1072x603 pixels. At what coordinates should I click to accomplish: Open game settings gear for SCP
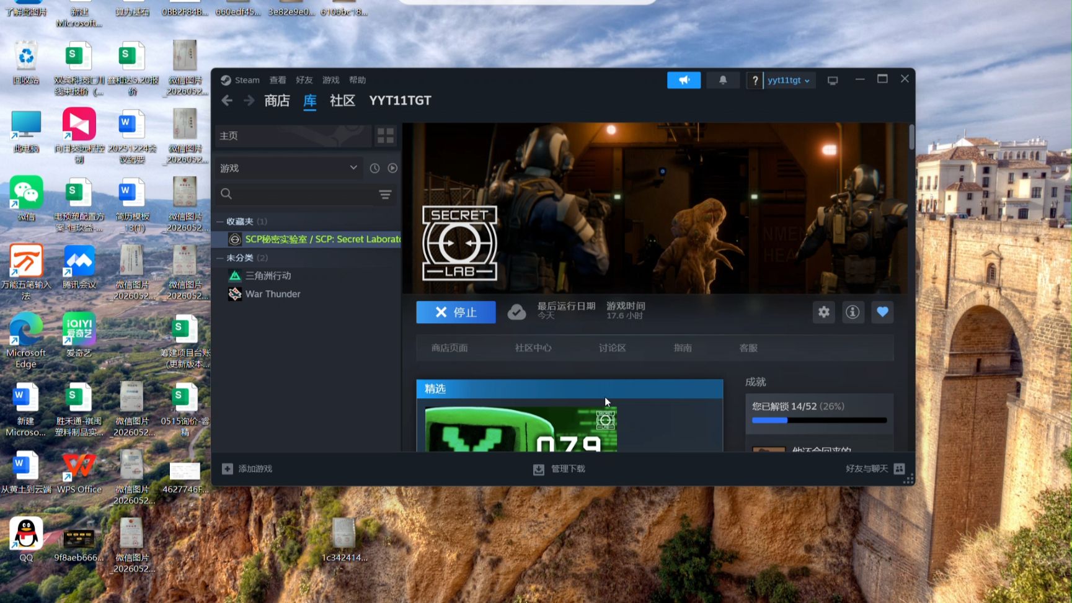pyautogui.click(x=823, y=312)
